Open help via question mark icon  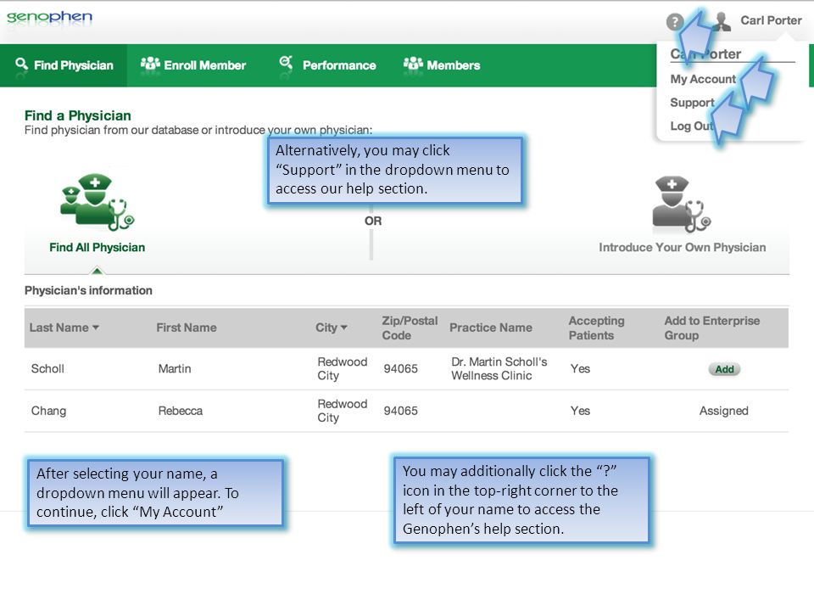coord(674,22)
